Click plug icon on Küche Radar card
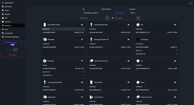 coord(82,97)
